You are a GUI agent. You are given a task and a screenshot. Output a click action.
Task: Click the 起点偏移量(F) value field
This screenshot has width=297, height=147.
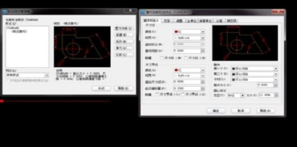[x=187, y=89]
